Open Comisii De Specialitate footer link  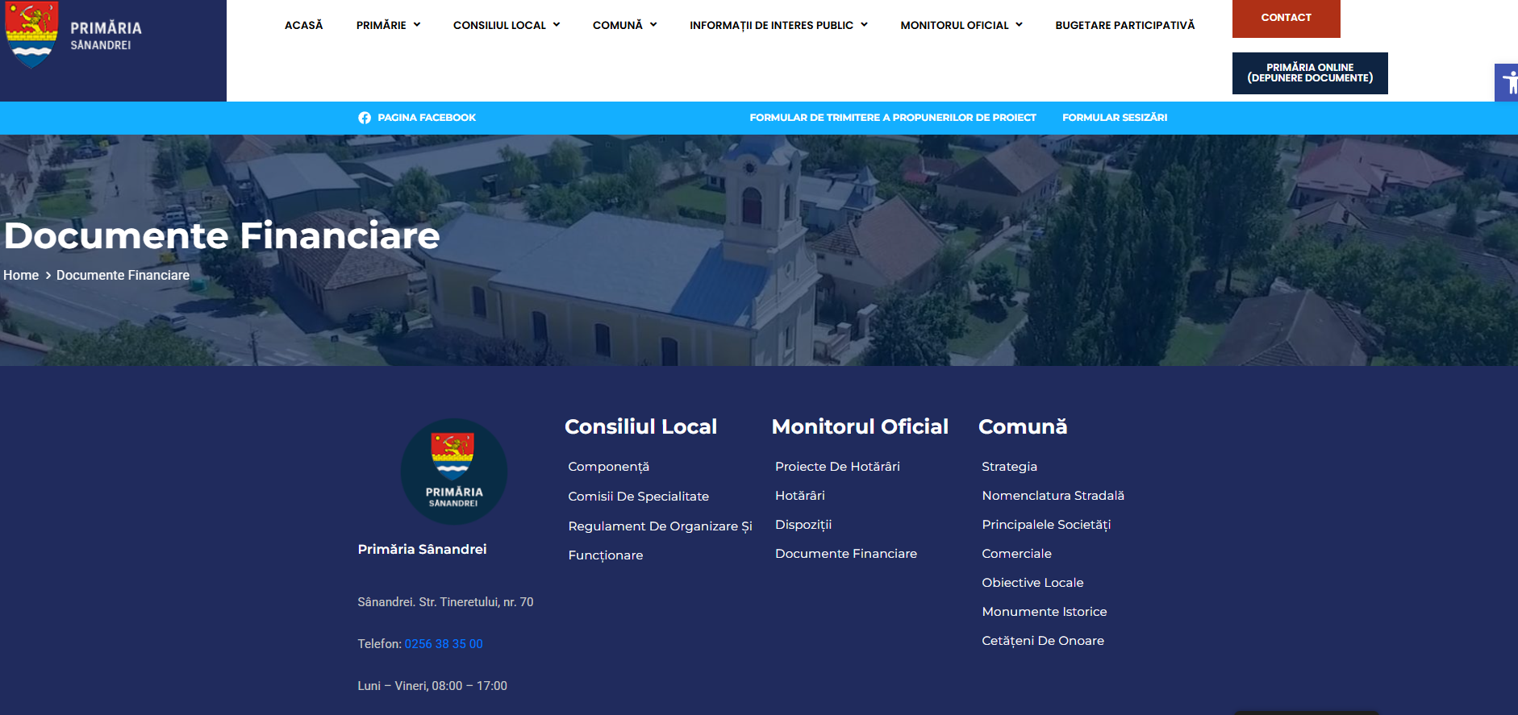(638, 497)
